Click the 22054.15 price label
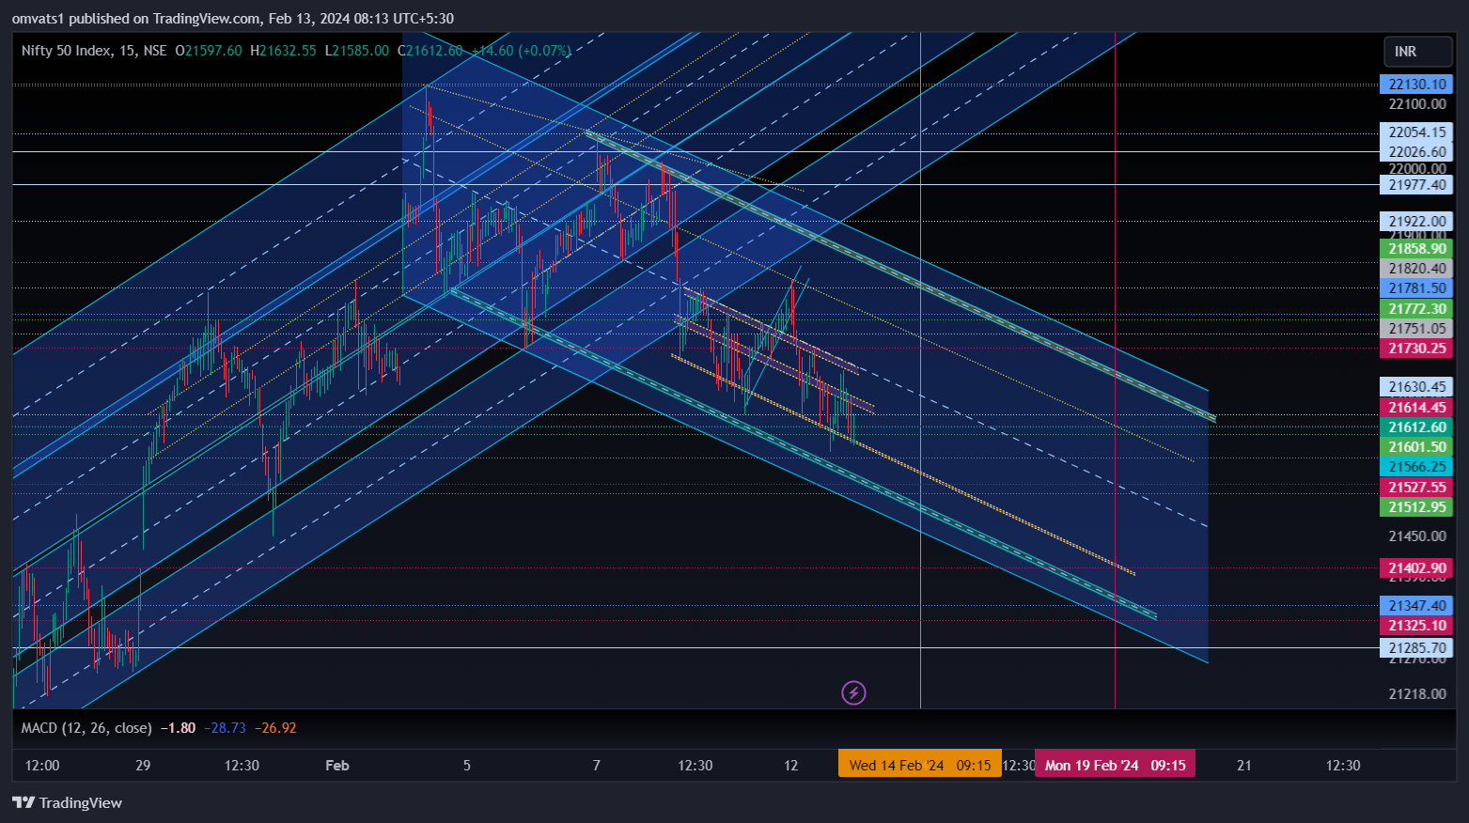Image resolution: width=1469 pixels, height=823 pixels. pyautogui.click(x=1416, y=132)
